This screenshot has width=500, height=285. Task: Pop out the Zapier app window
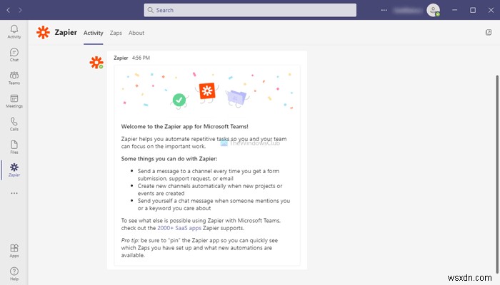coord(489,33)
